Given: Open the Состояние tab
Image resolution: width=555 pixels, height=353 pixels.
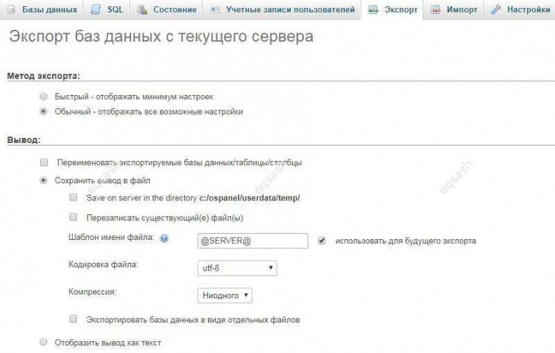Looking at the screenshot, I should pos(166,10).
